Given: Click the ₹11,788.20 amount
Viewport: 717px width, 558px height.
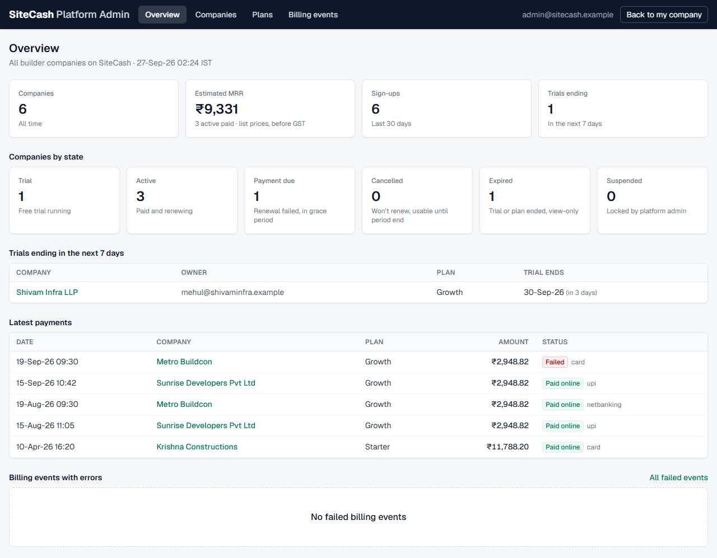Looking at the screenshot, I should click(x=508, y=447).
